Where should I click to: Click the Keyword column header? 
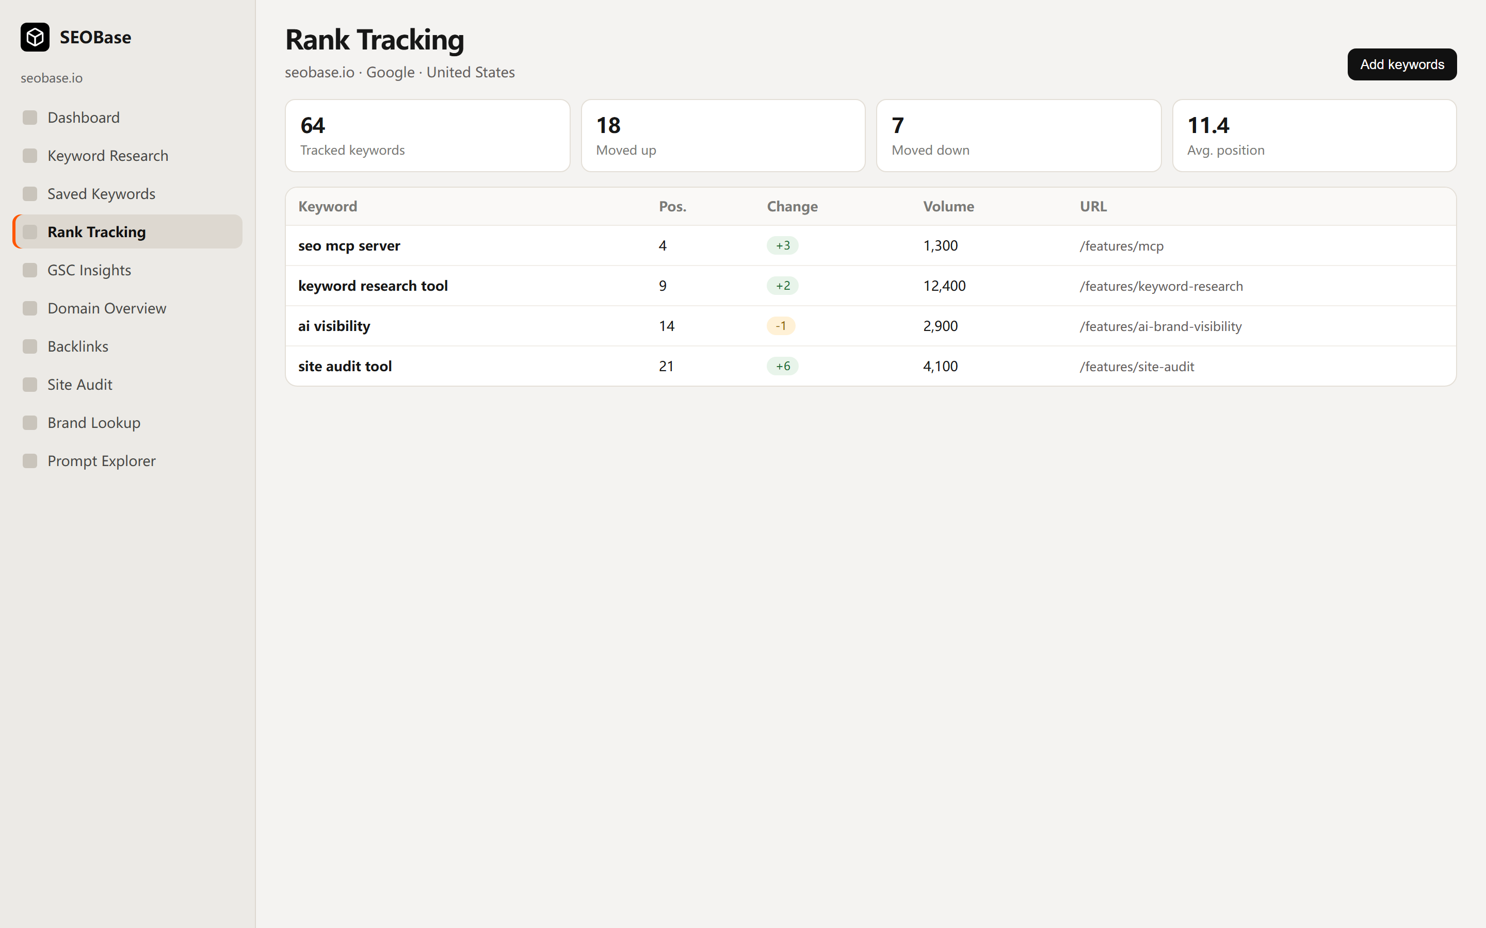point(327,206)
